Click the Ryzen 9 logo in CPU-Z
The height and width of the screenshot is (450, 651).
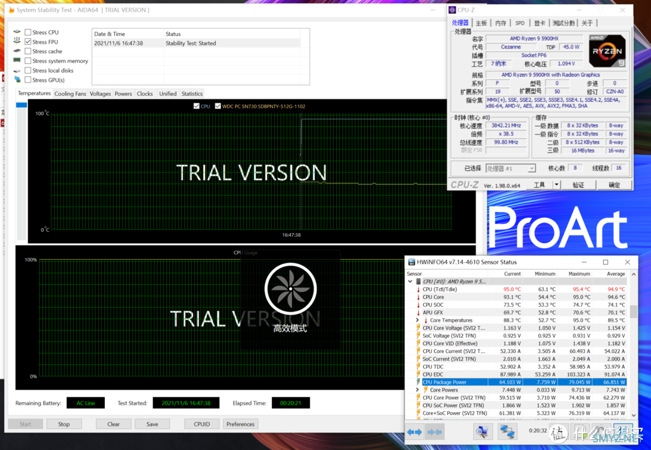607,51
